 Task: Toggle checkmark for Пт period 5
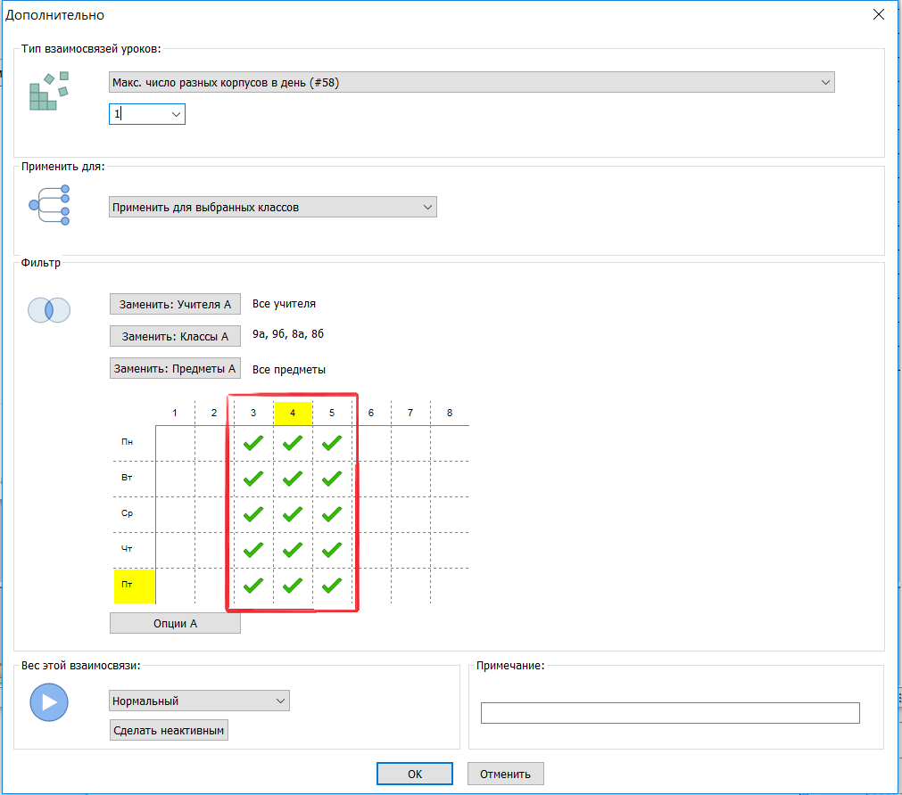[x=332, y=586]
